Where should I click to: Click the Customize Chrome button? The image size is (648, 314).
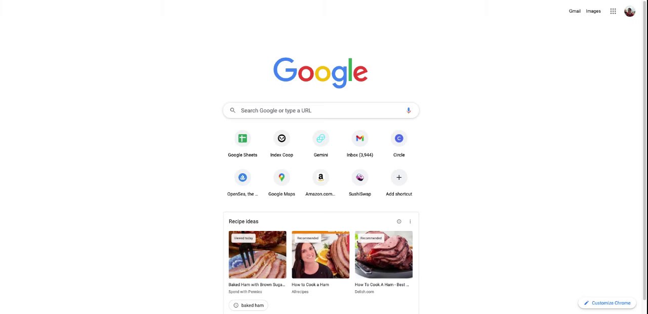607,303
